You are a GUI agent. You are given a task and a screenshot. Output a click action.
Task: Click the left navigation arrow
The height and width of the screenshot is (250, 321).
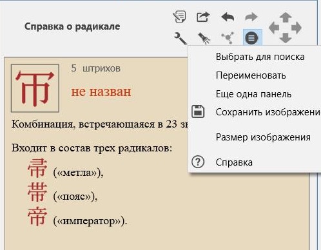pos(274,28)
